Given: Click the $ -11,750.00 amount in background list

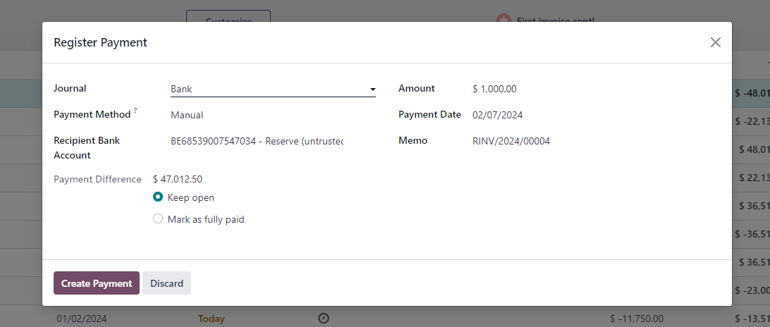Looking at the screenshot, I should pyautogui.click(x=637, y=319).
